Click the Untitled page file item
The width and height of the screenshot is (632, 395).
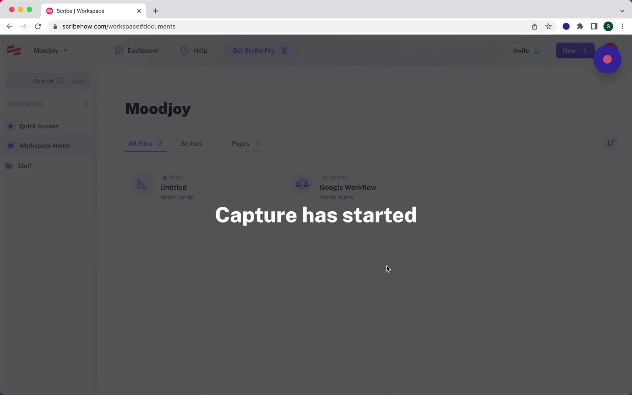(173, 188)
